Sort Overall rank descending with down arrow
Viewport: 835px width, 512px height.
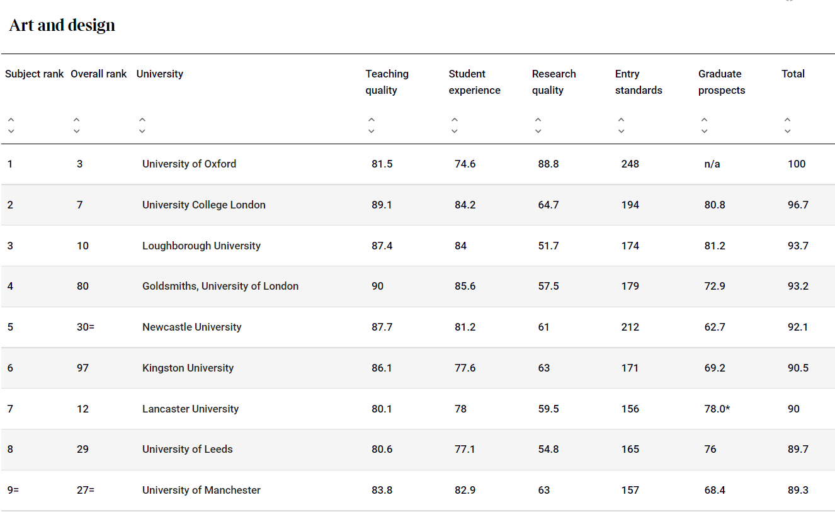point(76,131)
